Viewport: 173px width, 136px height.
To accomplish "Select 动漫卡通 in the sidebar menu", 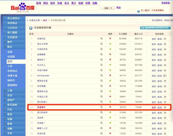I will click(12, 76).
